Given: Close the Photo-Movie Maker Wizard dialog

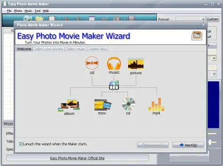Looking at the screenshot, I should [x=203, y=25].
